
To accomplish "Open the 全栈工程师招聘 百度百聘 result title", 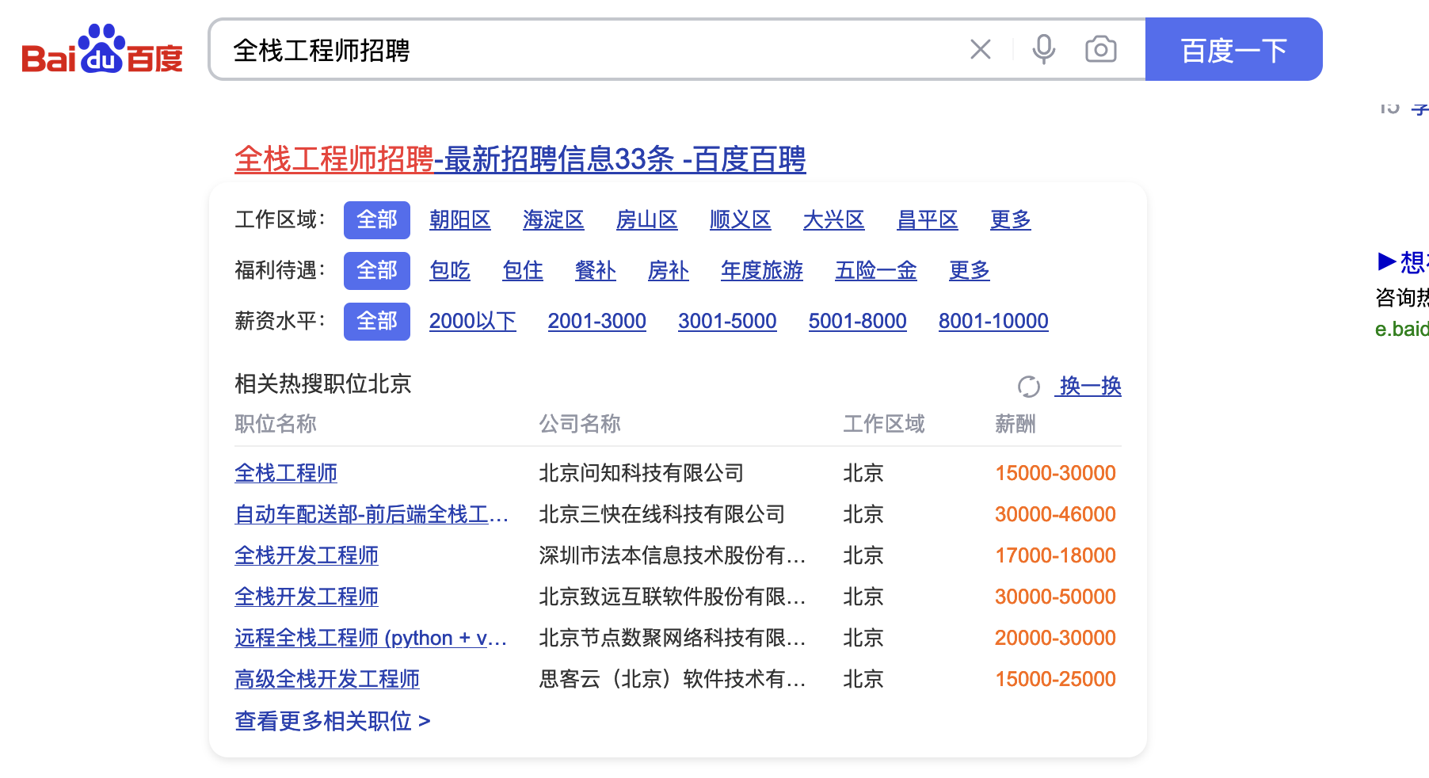I will click(520, 159).
